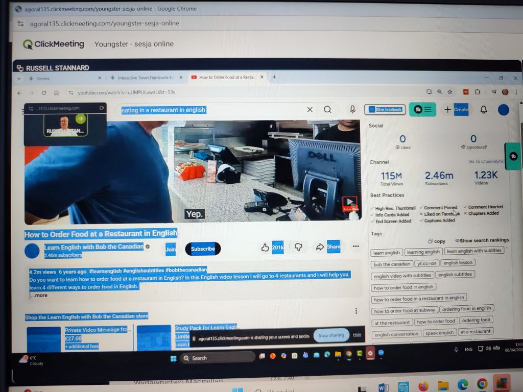The width and height of the screenshot is (523, 392).
Task: Reload the page in shared browser
Action: tap(44, 93)
